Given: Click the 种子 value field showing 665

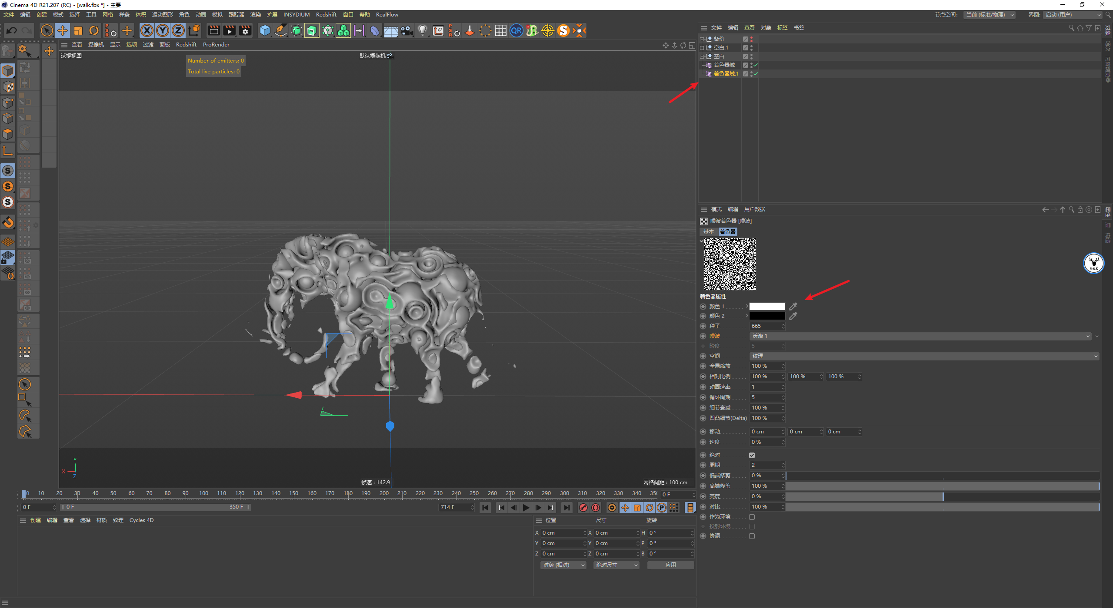Looking at the screenshot, I should tap(765, 326).
